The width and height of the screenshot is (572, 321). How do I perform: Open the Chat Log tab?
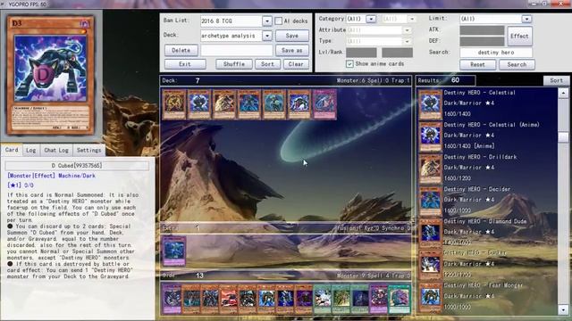click(56, 150)
